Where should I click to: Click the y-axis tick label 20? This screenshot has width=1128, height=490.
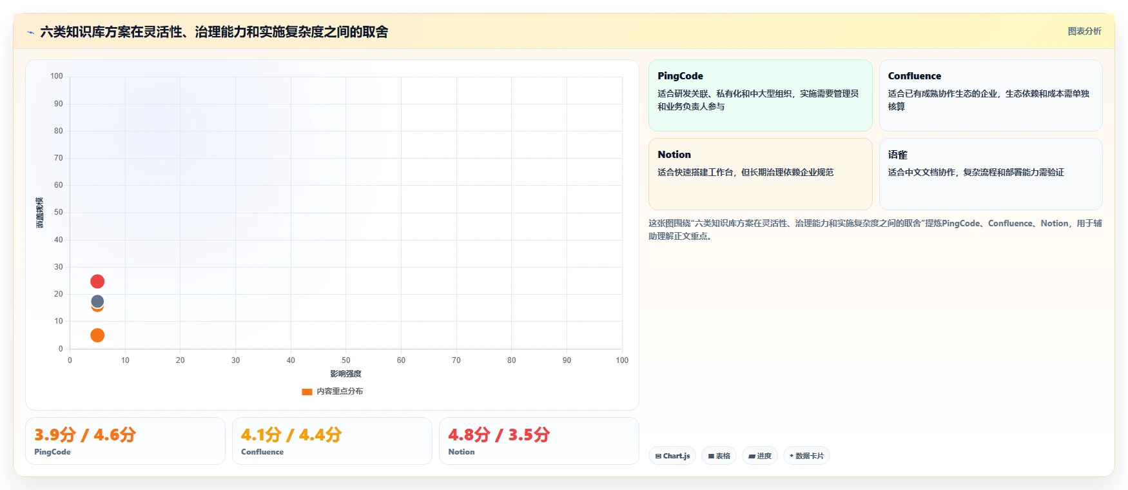tap(59, 294)
